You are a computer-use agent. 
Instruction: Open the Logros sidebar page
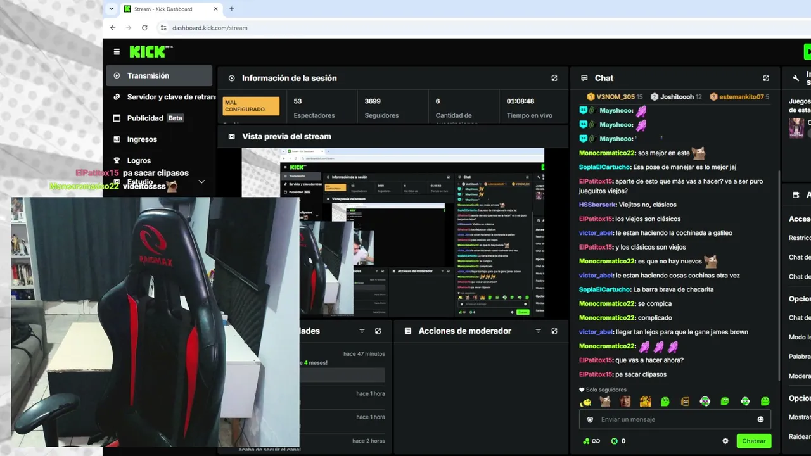[x=159, y=160]
